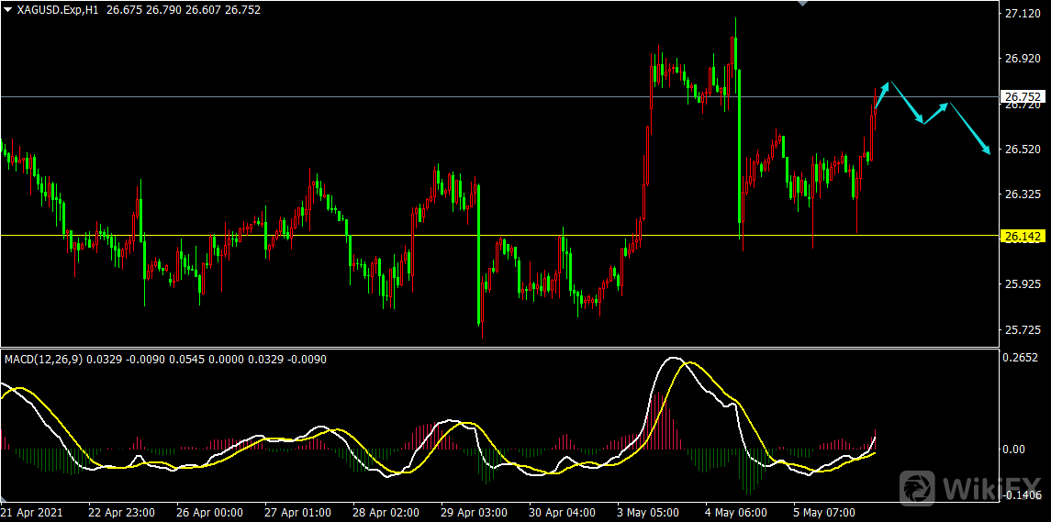Click the MACD(12,26,9) indicator label
The image size is (1051, 522).
click(42, 359)
